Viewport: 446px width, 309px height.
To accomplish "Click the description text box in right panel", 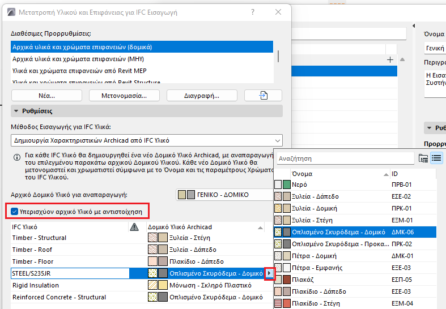I will pos(435,84).
